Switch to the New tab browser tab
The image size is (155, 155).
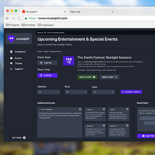(92, 12)
